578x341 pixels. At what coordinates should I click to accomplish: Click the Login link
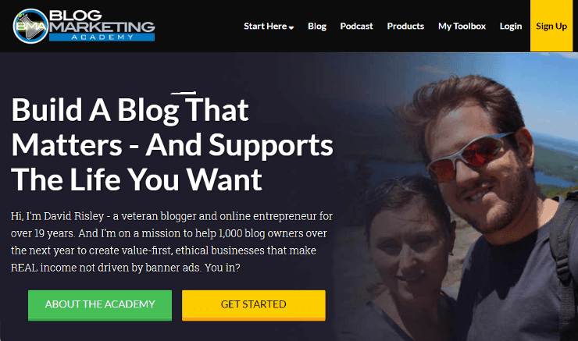coord(511,27)
